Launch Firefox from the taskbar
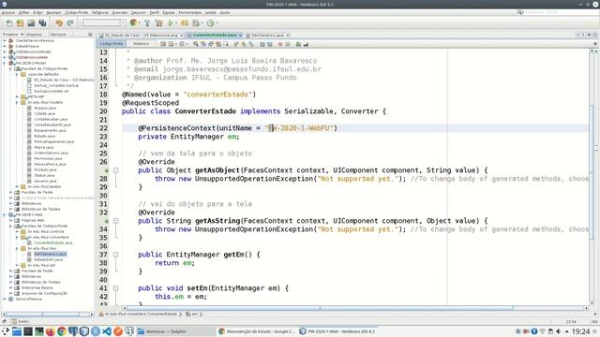The width and height of the screenshot is (600, 337). point(50,331)
